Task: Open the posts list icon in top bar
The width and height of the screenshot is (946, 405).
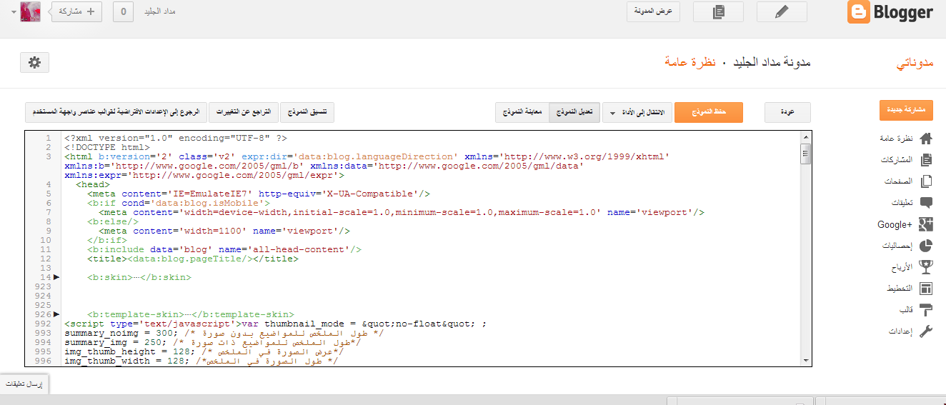Action: coord(718,12)
